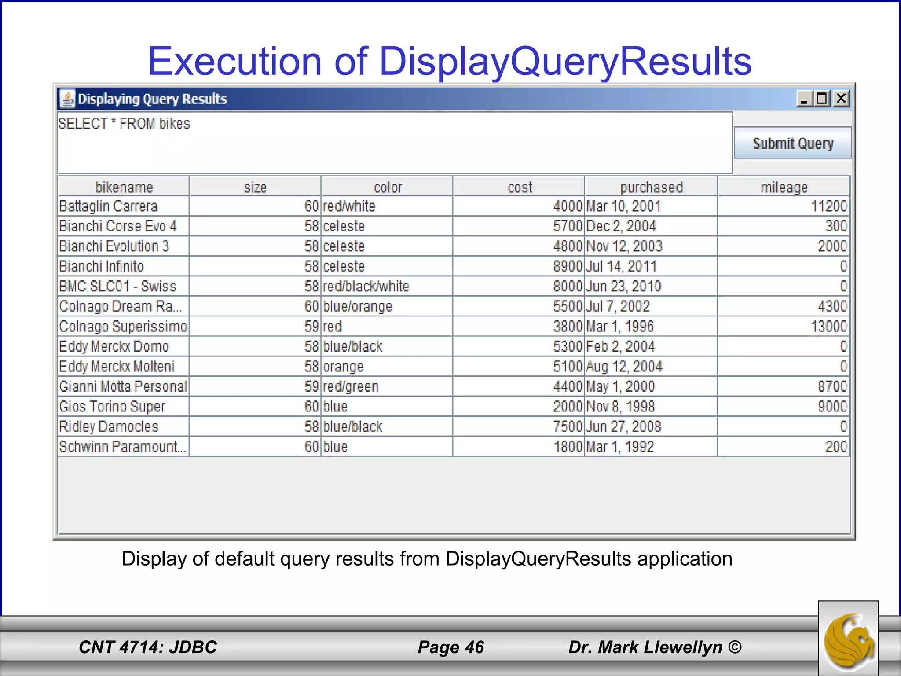The image size is (901, 676).
Task: Select the Colnago Dream Ra... cell
Action: 124,306
